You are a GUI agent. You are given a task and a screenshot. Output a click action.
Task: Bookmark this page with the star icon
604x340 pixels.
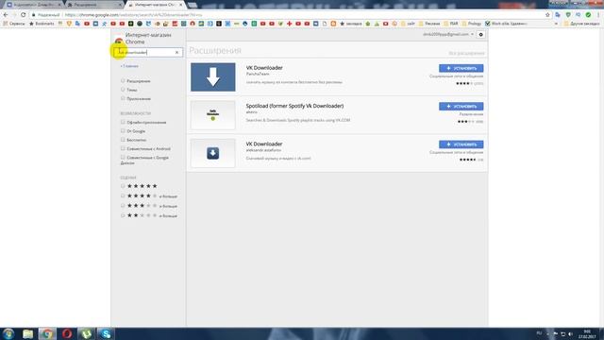[547, 15]
